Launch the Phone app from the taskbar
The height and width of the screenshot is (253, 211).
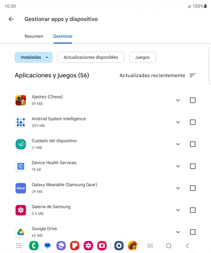(x=34, y=246)
